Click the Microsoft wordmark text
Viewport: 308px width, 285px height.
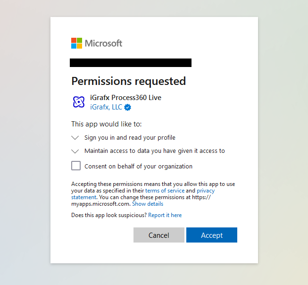[x=103, y=43]
